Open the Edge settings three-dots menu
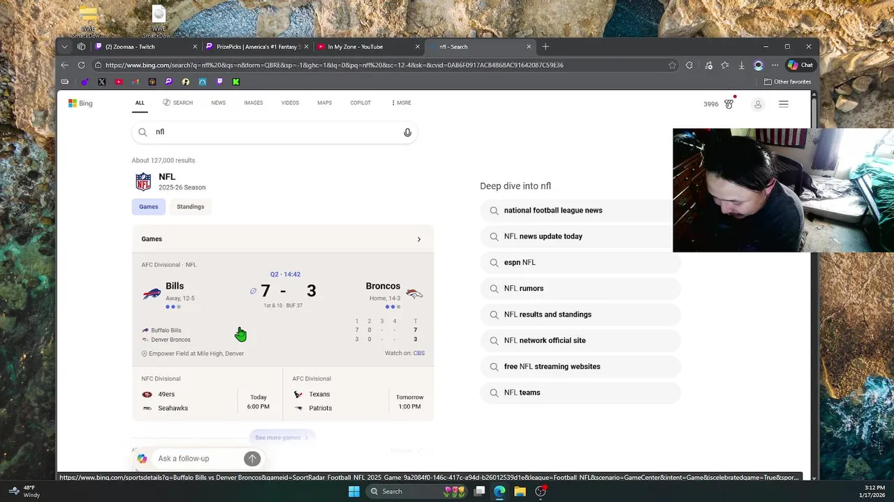Image resolution: width=894 pixels, height=502 pixels. [x=775, y=65]
